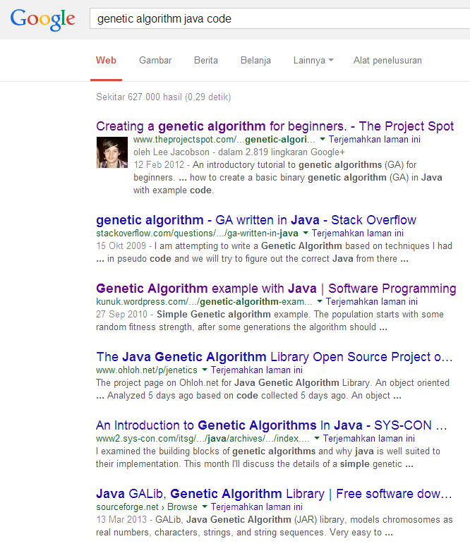This screenshot has width=470, height=546.
Task: Open Alat penelusuran search tools
Action: point(387,61)
